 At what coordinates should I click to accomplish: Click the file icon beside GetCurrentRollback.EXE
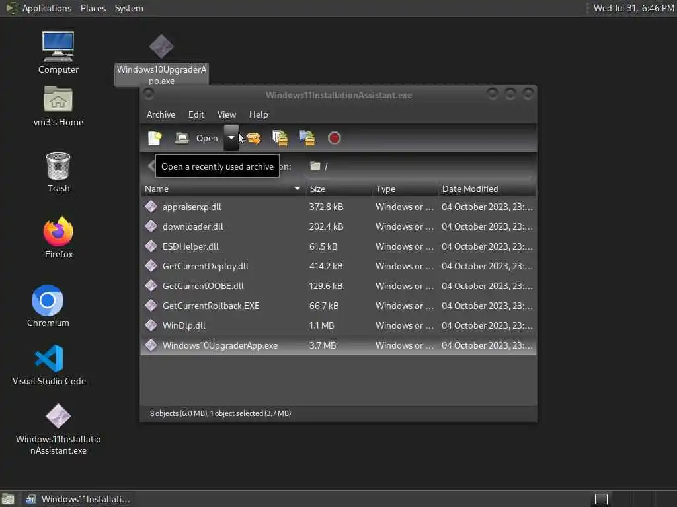[x=151, y=306]
